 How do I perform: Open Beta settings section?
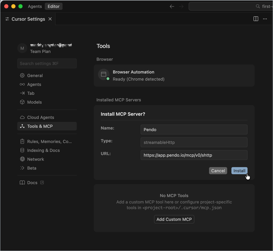(x=47, y=168)
